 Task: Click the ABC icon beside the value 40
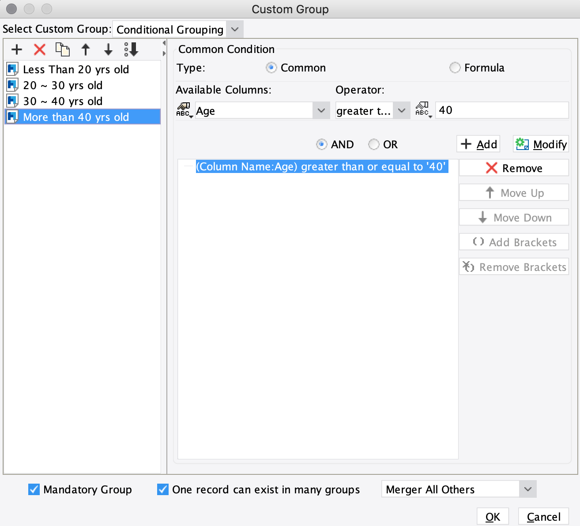[x=422, y=110]
